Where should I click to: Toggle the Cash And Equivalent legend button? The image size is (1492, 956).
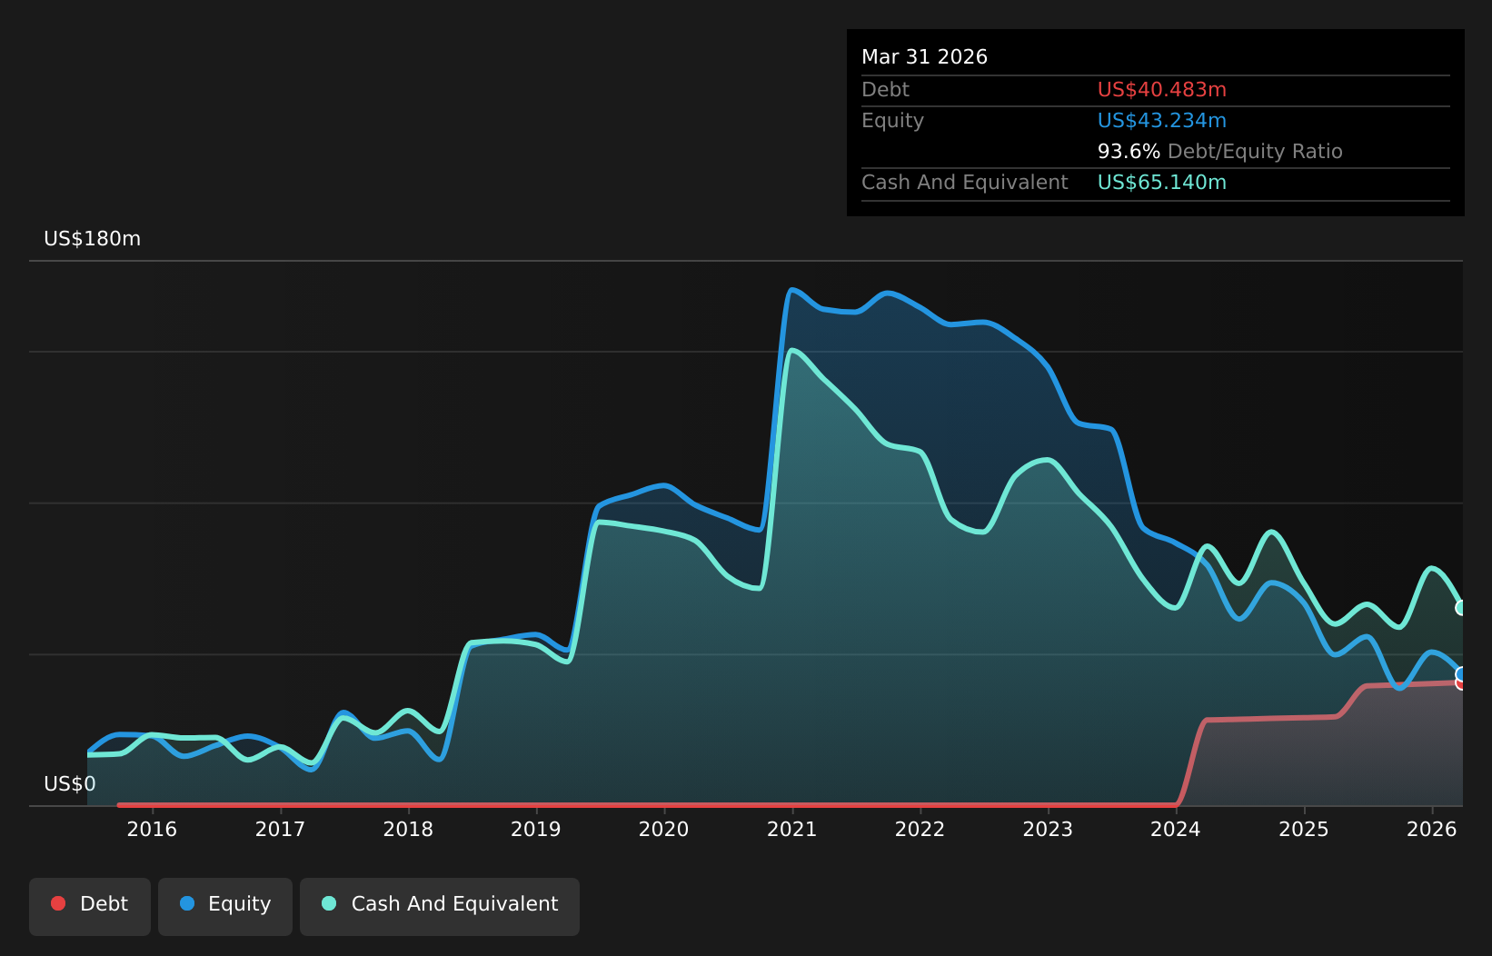pos(440,906)
